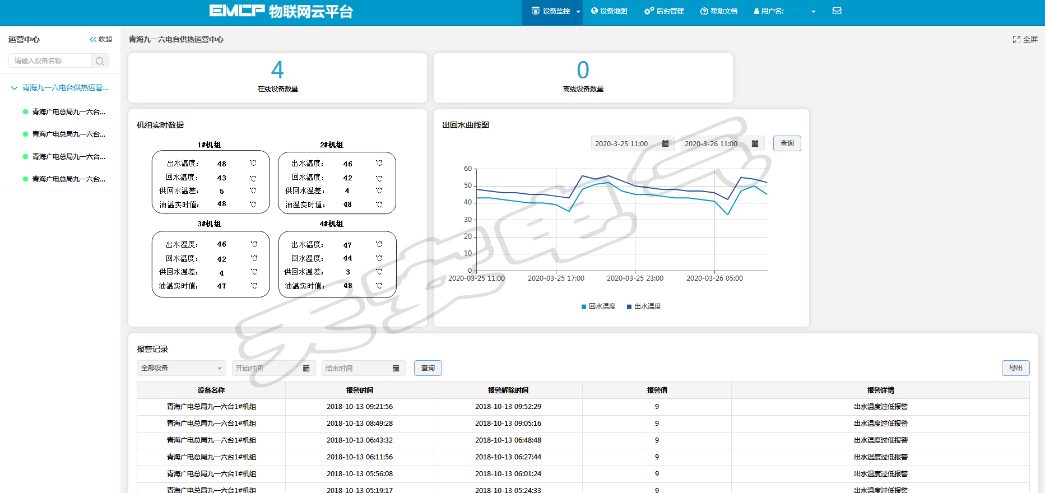This screenshot has width=1045, height=493.
Task: Select alarm row at 2018-10-13 08:49:28
Action: [x=583, y=424]
